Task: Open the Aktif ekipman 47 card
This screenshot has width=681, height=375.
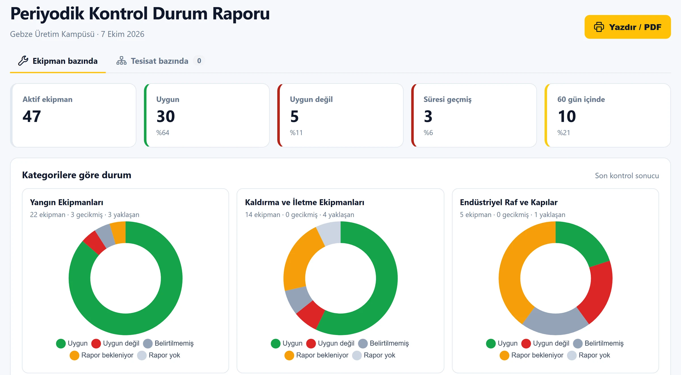Action: point(73,115)
